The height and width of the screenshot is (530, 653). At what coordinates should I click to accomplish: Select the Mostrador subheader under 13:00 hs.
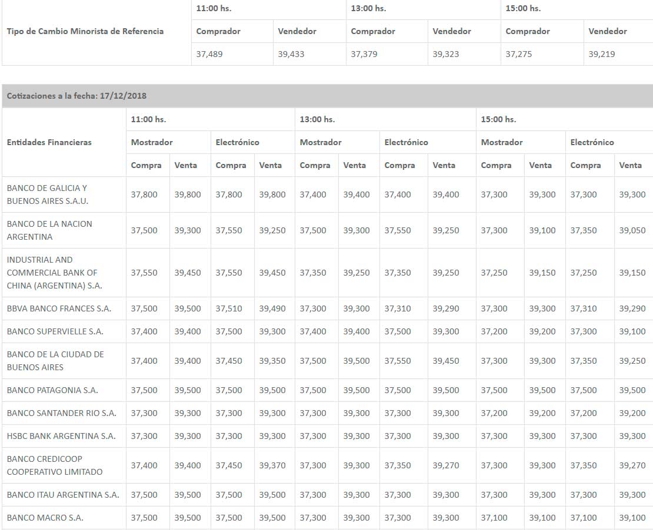pos(319,142)
